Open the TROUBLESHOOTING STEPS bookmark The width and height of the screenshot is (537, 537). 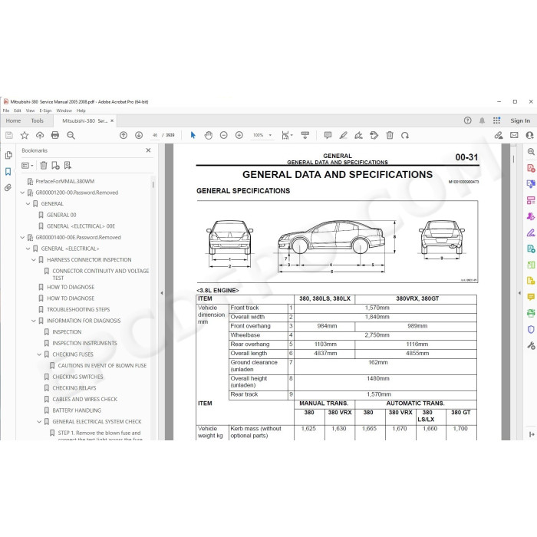coord(78,310)
